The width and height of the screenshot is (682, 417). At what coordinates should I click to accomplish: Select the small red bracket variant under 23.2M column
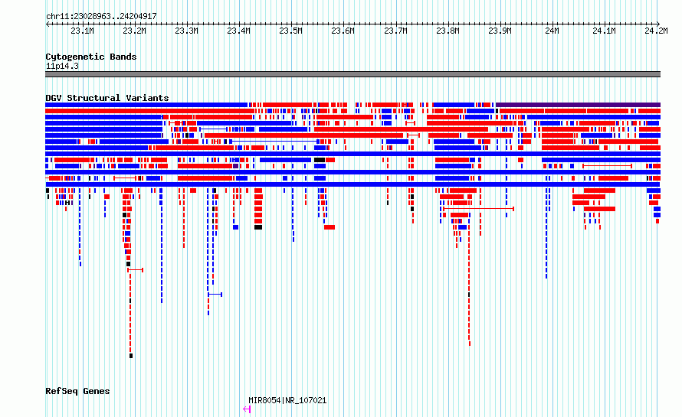click(x=136, y=270)
